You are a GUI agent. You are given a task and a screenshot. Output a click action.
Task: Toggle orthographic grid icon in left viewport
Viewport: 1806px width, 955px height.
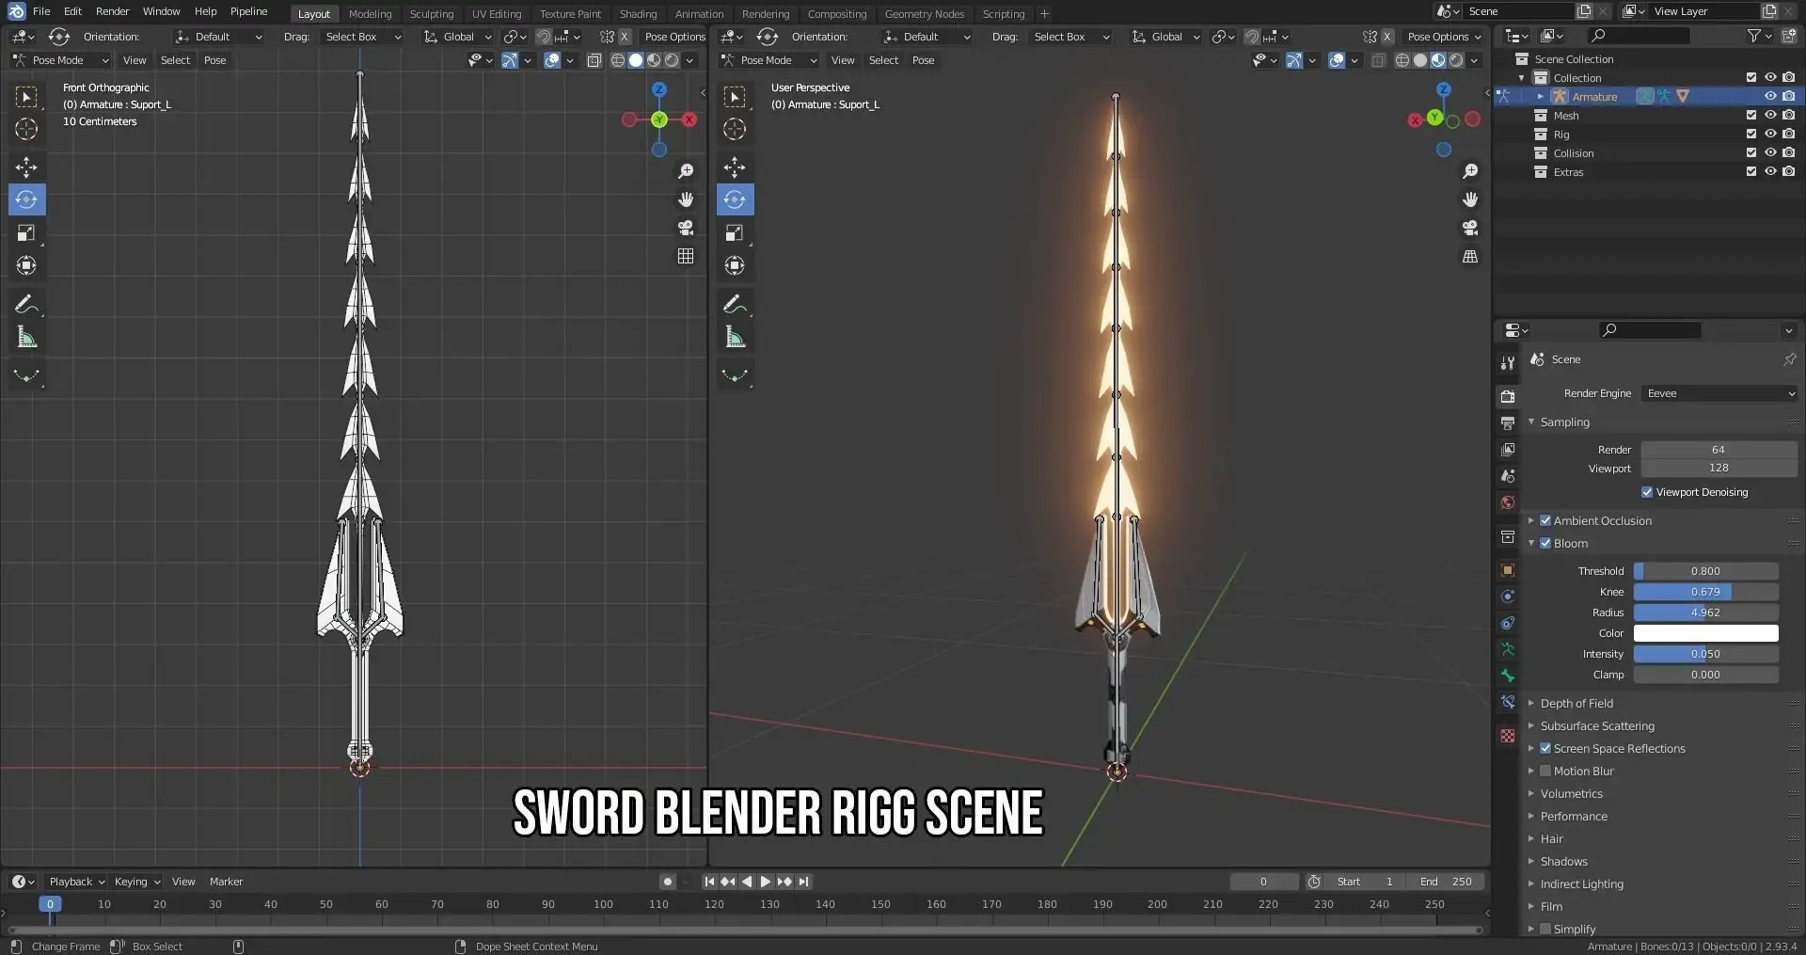point(686,256)
